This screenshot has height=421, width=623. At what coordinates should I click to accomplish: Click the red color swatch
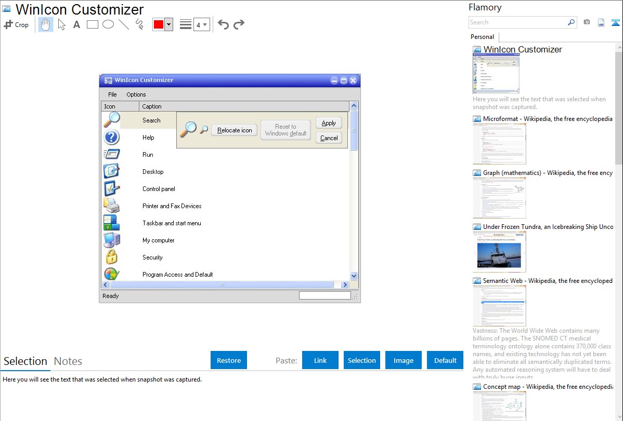pos(159,24)
